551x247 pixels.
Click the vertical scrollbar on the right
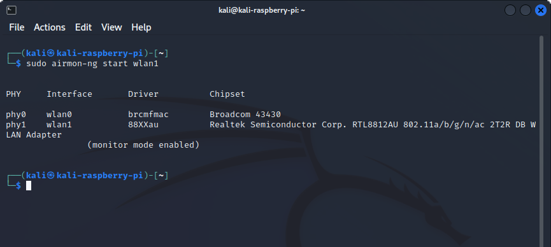pos(541,141)
